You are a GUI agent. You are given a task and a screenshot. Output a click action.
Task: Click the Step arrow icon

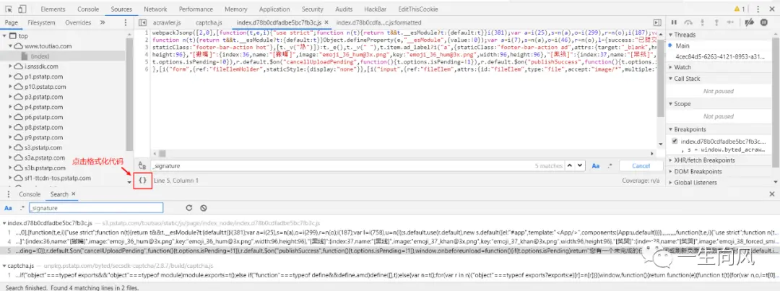731,22
